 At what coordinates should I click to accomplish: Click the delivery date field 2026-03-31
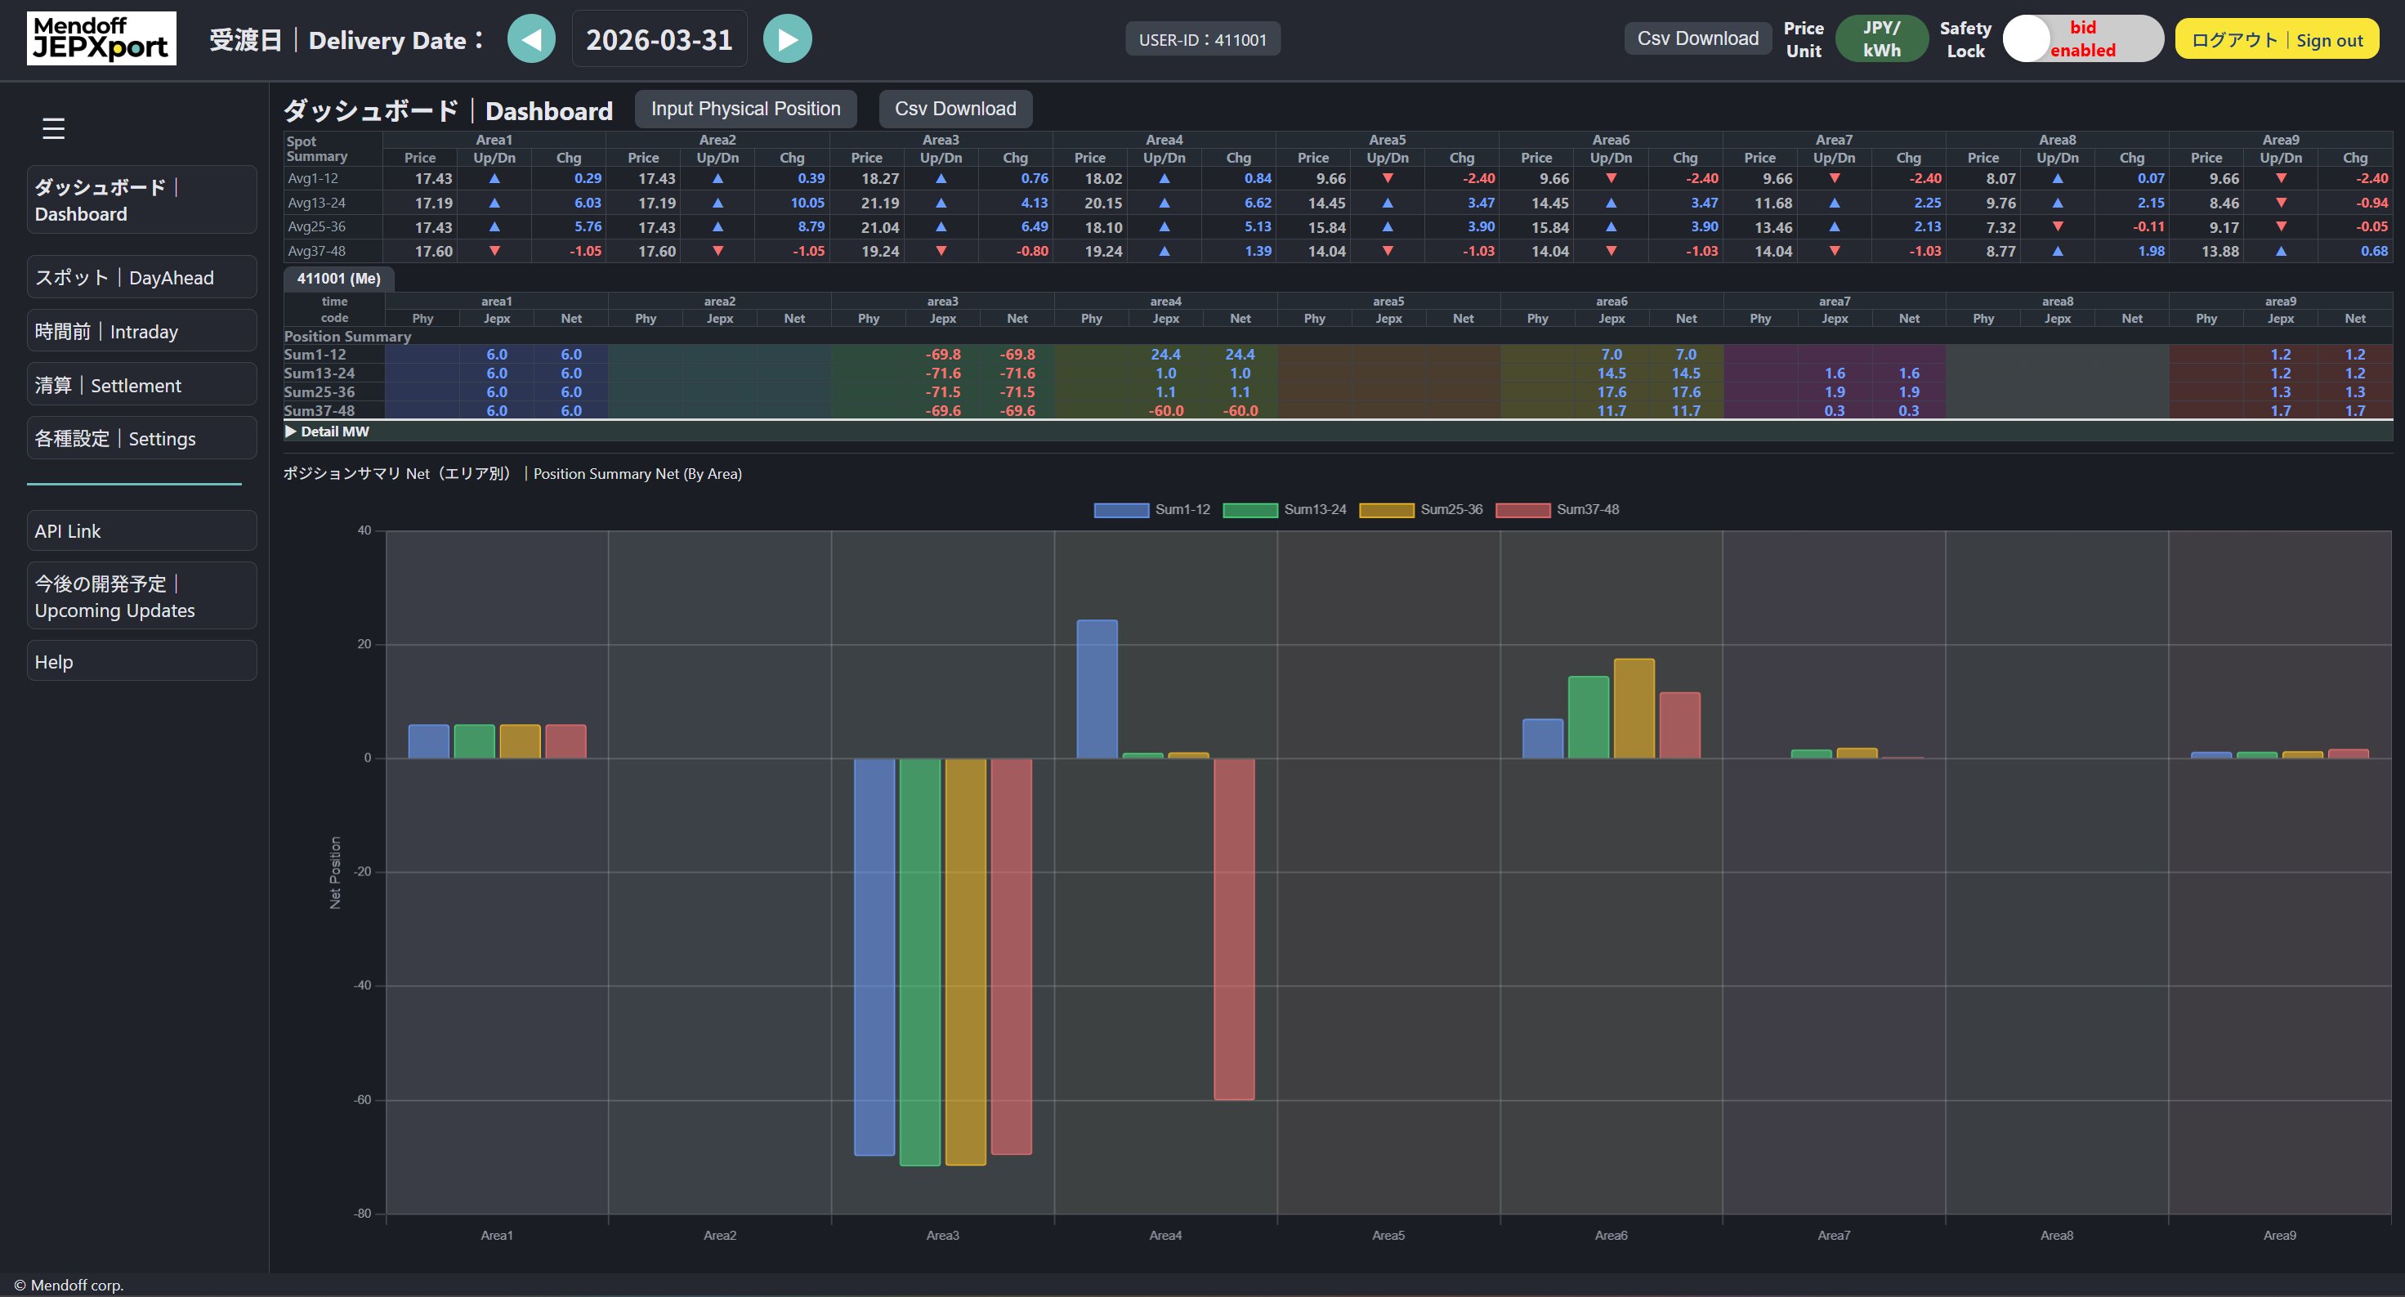click(659, 39)
